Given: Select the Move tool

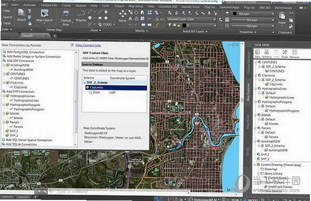Looking at the screenshot, I should 122,16.
